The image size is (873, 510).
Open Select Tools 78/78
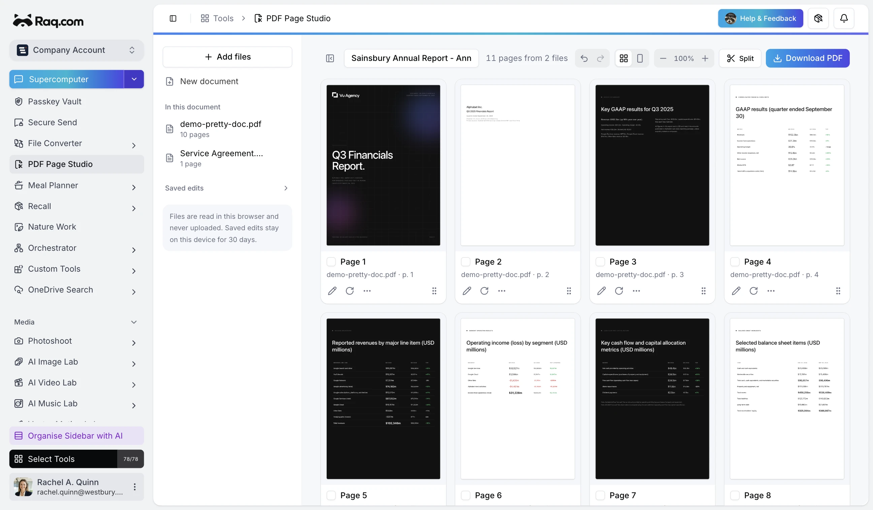tap(76, 459)
